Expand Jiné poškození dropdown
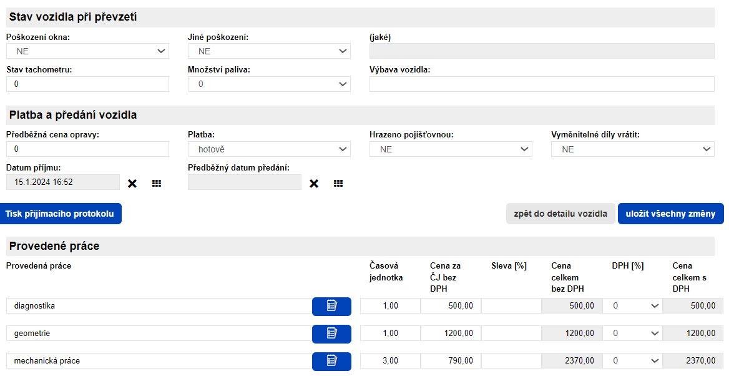 pos(269,51)
